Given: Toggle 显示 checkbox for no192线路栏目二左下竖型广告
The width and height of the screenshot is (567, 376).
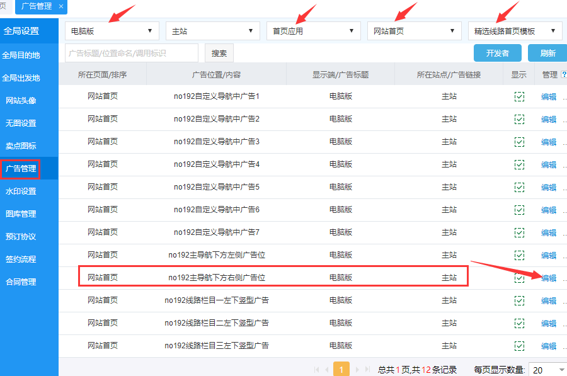Looking at the screenshot, I should click(519, 323).
